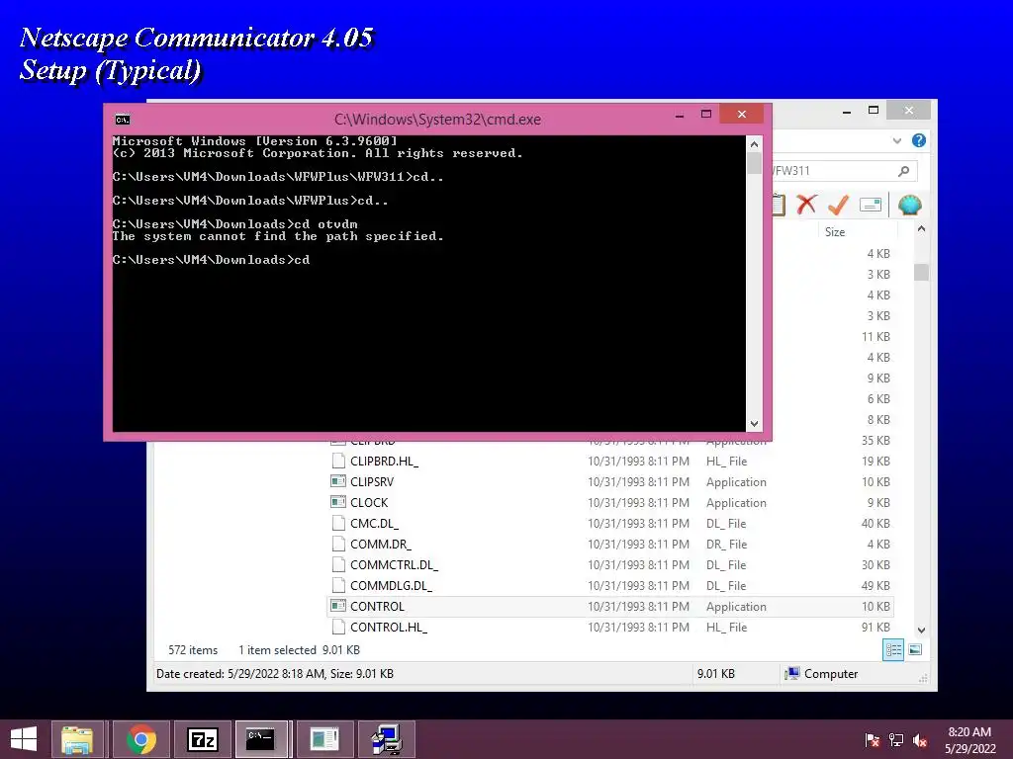Image resolution: width=1013 pixels, height=759 pixels.
Task: Click the cmd window scroll up arrow
Action: click(754, 144)
